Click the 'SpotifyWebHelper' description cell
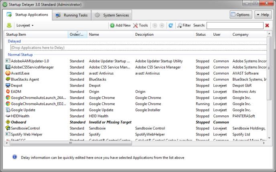This screenshot has width=276, height=172. click(x=150, y=134)
